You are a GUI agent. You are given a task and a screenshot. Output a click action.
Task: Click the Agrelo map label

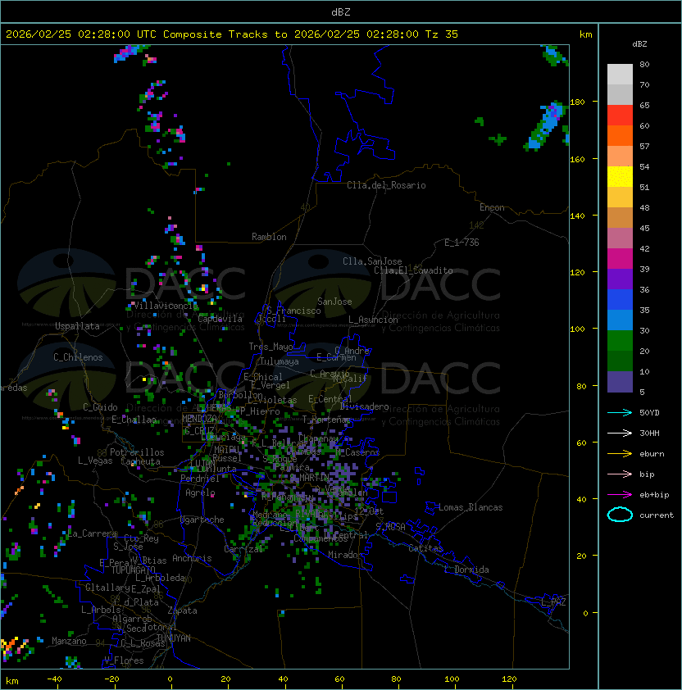click(200, 493)
